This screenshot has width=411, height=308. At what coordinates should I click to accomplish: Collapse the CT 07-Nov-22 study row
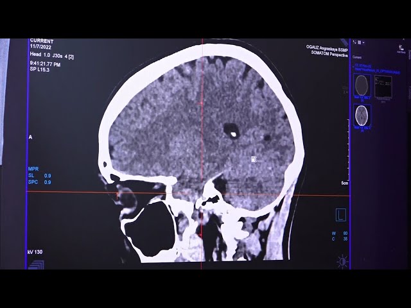pos(353,67)
